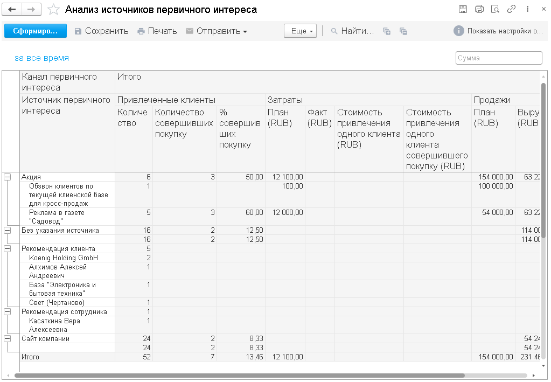Select Алхимов Алексей Андреевич row
The width and height of the screenshot is (551, 382).
tap(58, 272)
